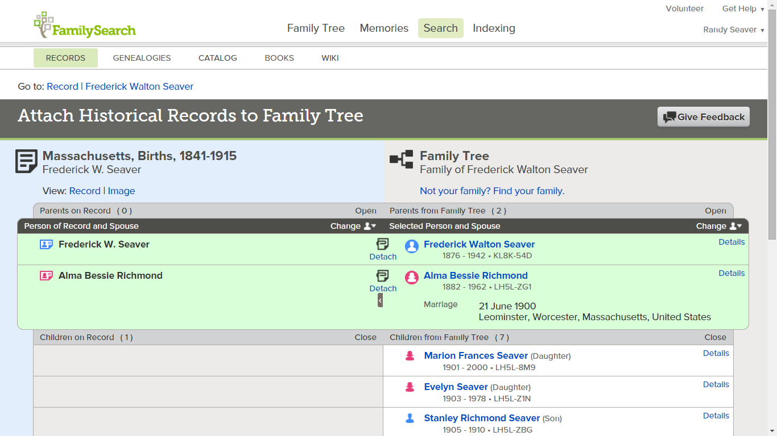
Task: Click the scrollbar up arrow
Action: (772, 5)
